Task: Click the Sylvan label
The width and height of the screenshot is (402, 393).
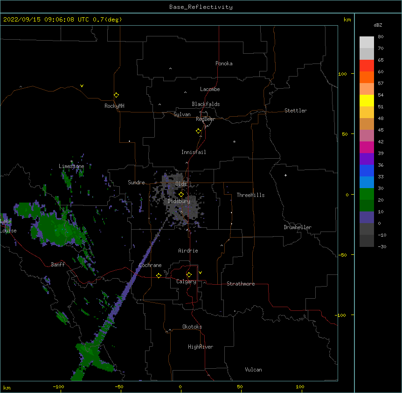Action: (x=182, y=114)
